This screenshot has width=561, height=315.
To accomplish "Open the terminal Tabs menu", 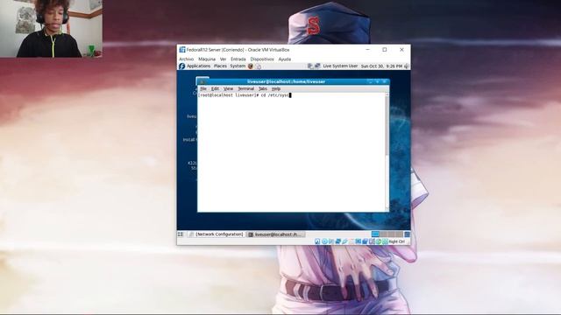I will coord(263,88).
